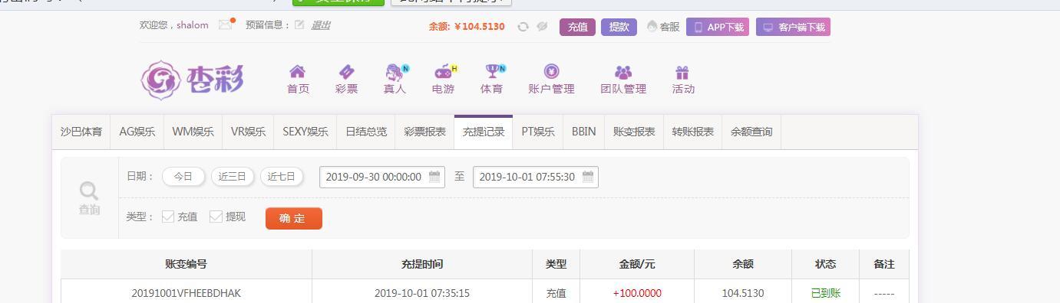This screenshot has height=303, width=1060.
Task: Edit the 预留信息 pencil icon
Action: (299, 25)
